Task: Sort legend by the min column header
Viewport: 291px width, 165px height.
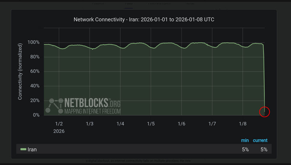Action: [245, 140]
